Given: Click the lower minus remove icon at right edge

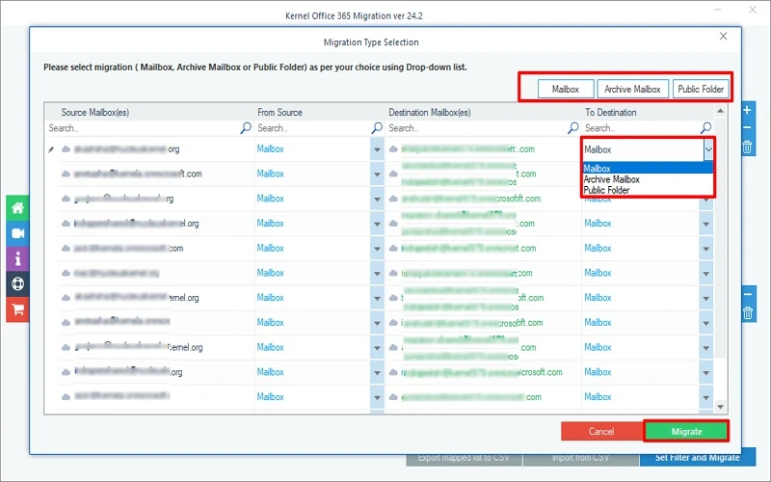Looking at the screenshot, I should tap(748, 294).
